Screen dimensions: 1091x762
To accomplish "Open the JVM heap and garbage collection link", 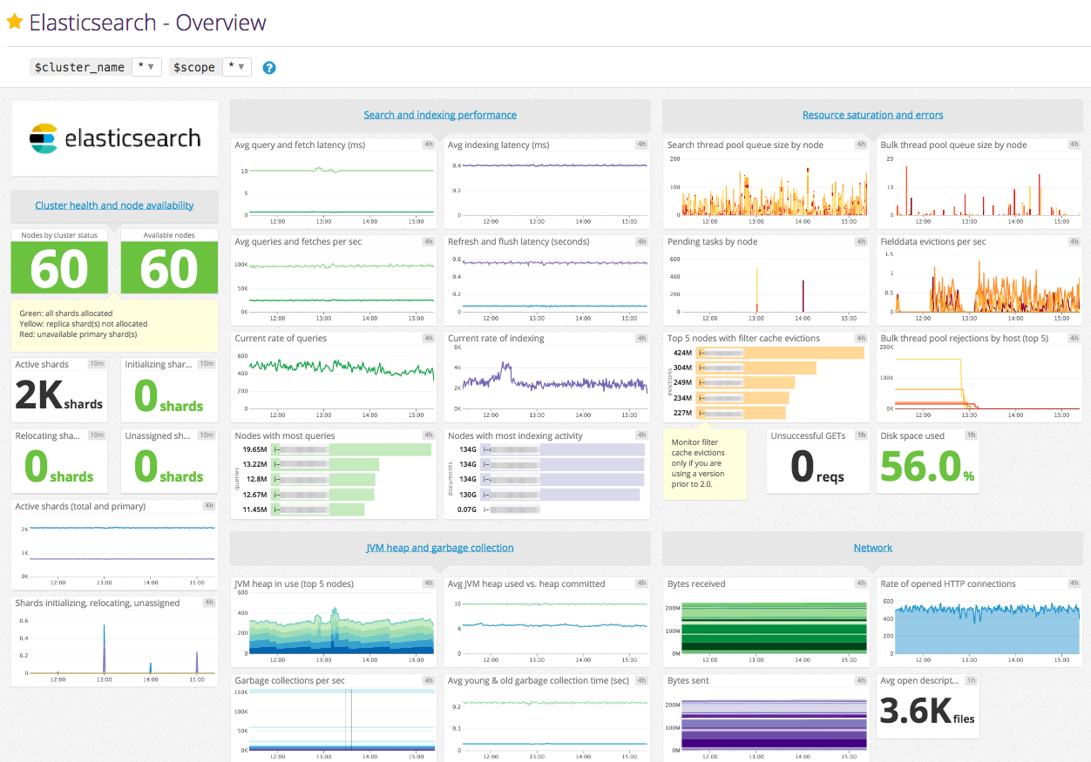I will pyautogui.click(x=440, y=547).
